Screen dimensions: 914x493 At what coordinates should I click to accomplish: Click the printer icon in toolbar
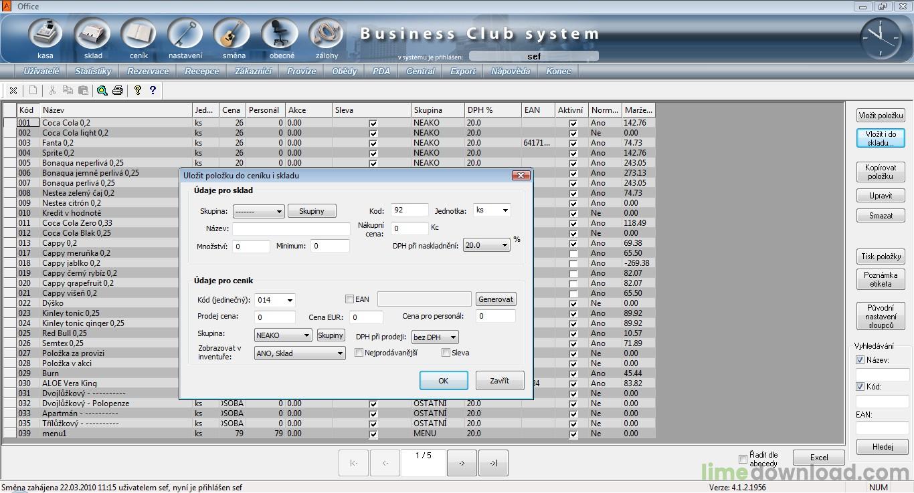(118, 90)
